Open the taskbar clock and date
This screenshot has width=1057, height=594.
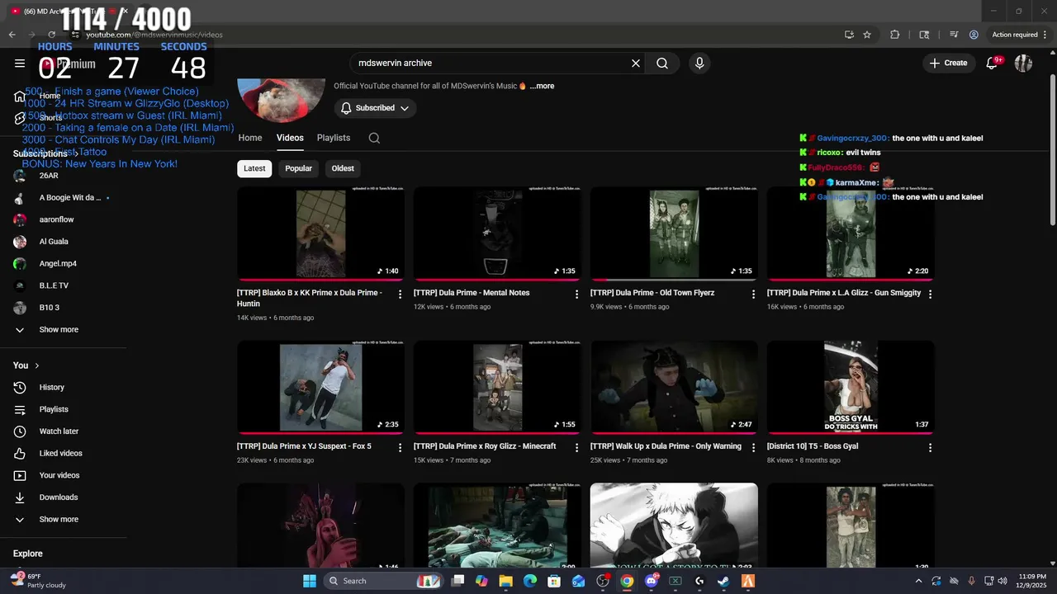click(x=1030, y=581)
